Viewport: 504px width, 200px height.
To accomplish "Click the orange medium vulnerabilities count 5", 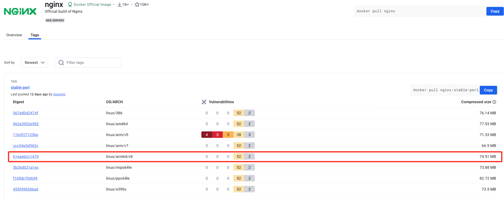I will pyautogui.click(x=228, y=135).
